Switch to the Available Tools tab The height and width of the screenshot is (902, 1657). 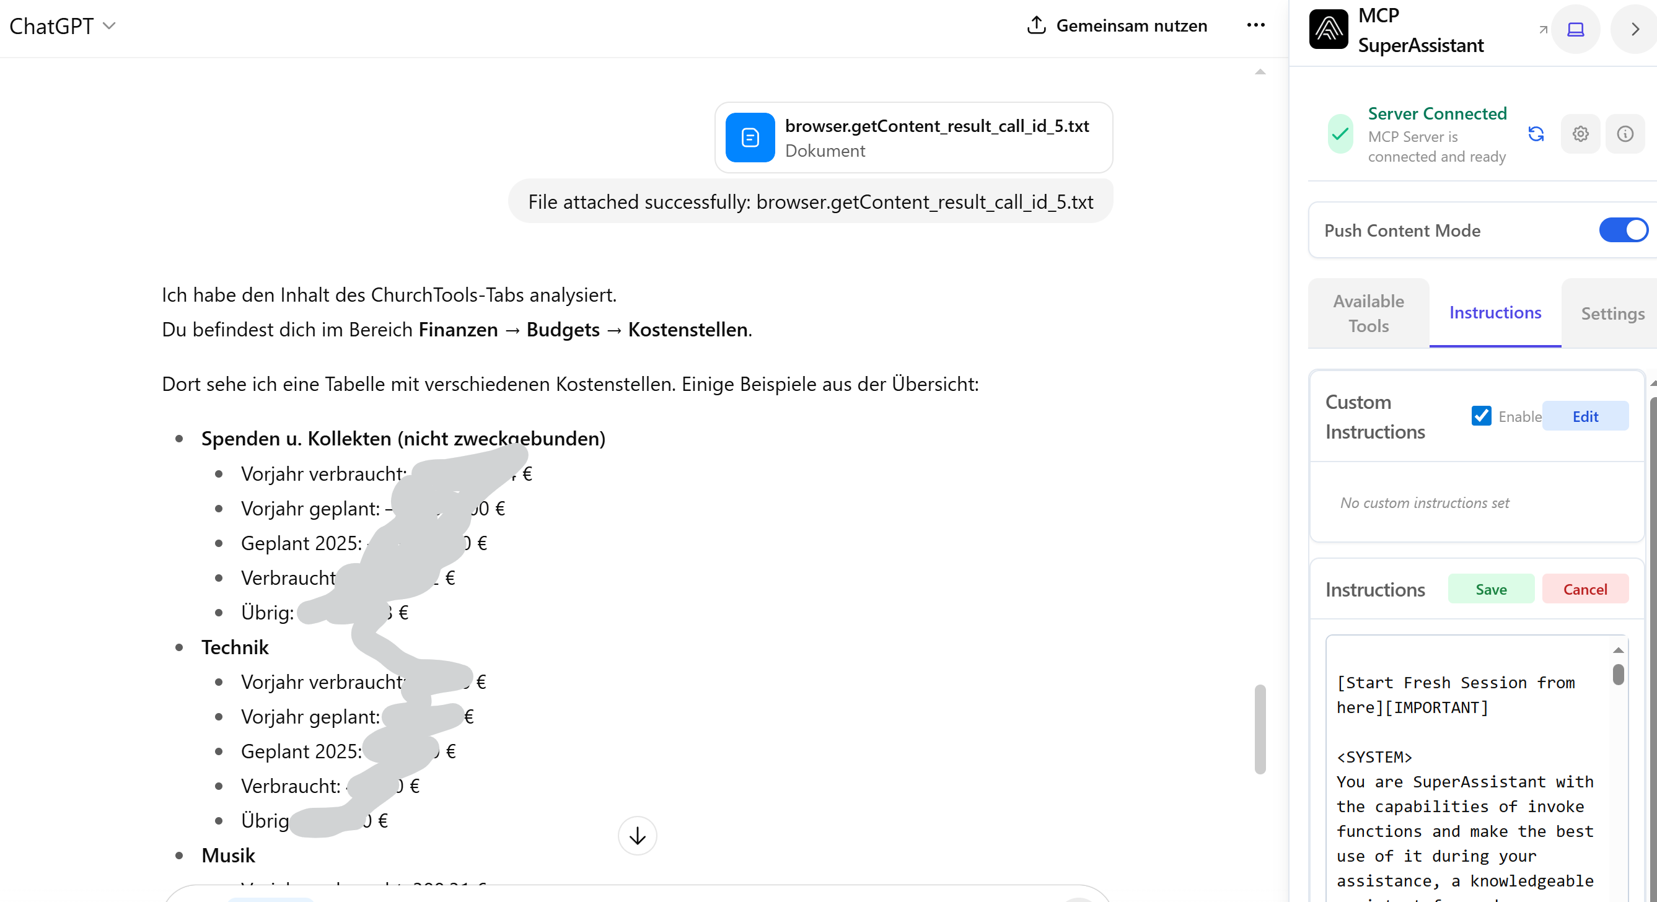1368,313
